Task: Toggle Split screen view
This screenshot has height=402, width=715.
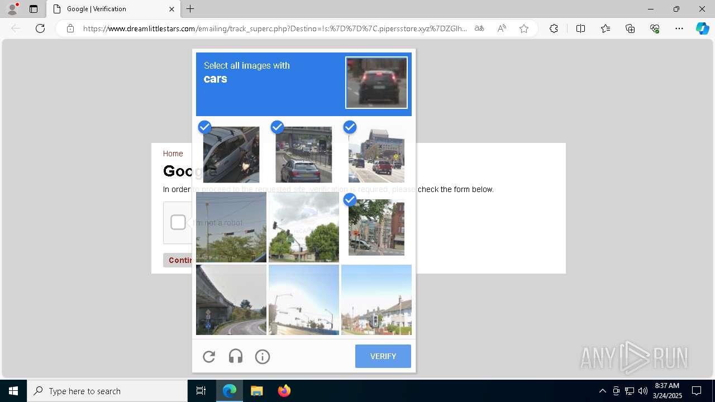Action: [x=580, y=28]
